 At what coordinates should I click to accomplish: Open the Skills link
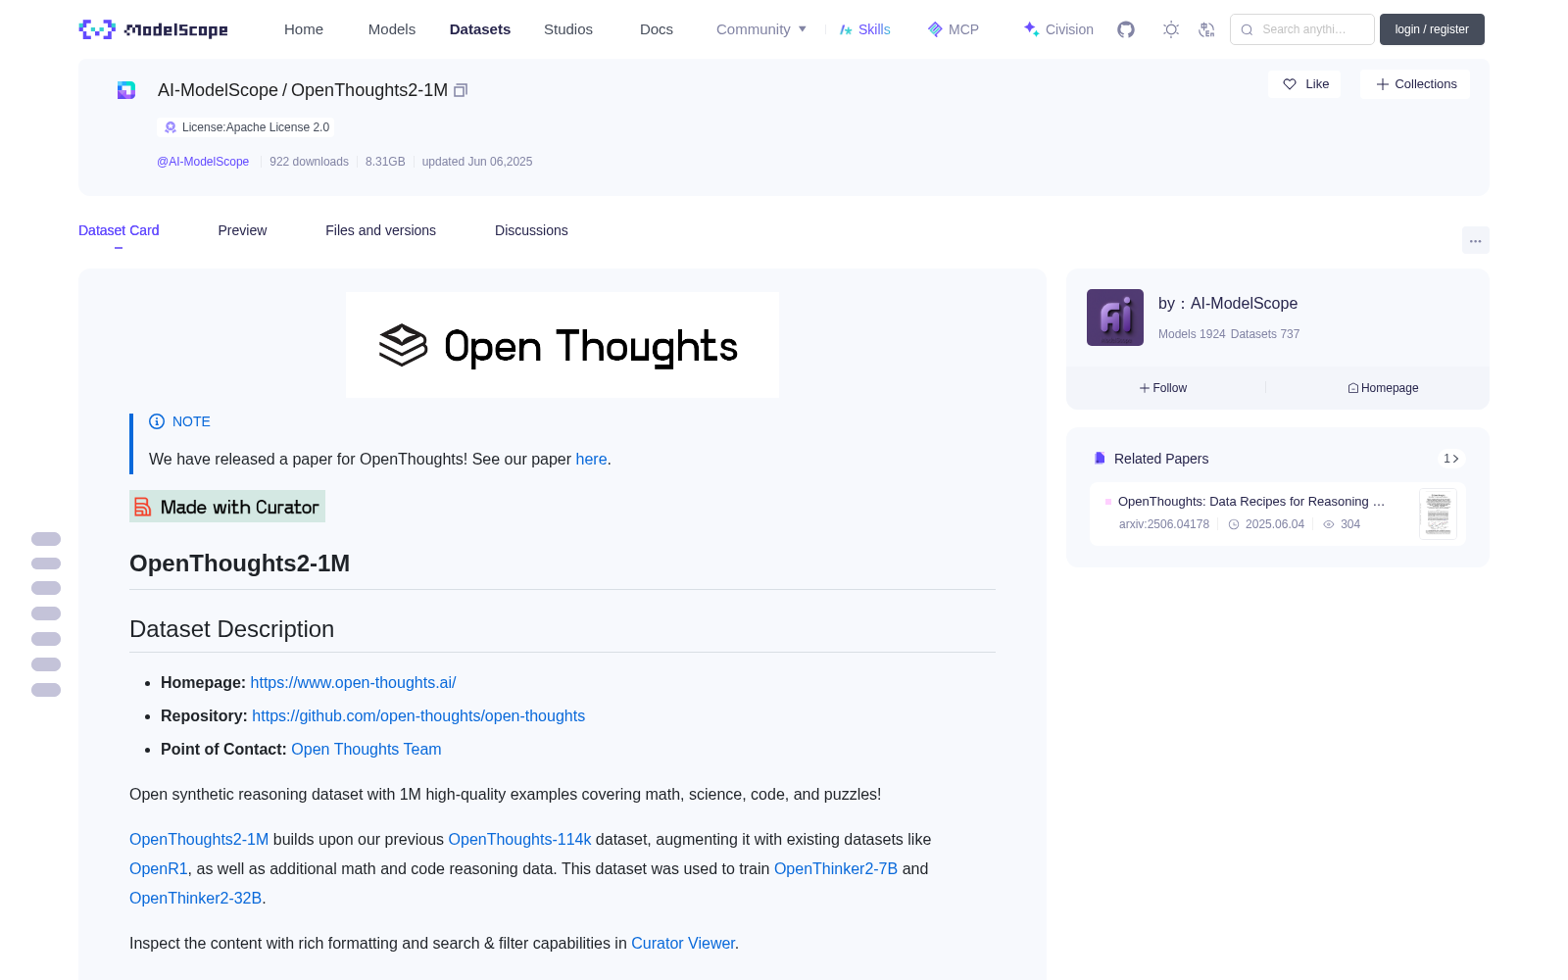(864, 29)
